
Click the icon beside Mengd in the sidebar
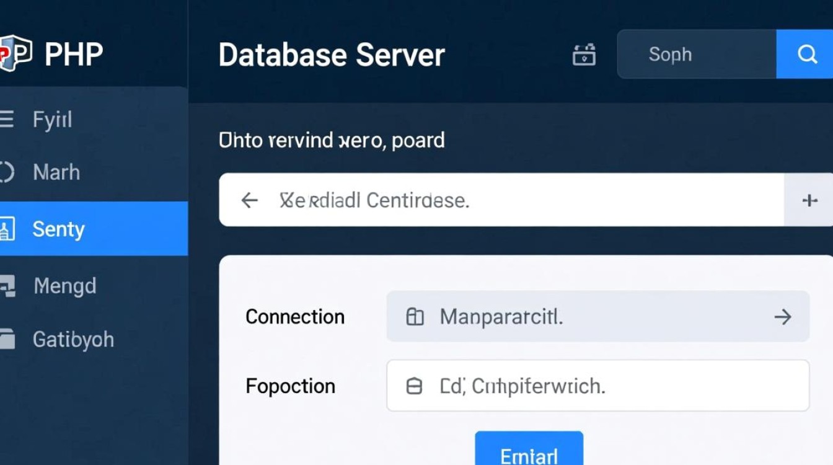pyautogui.click(x=6, y=286)
